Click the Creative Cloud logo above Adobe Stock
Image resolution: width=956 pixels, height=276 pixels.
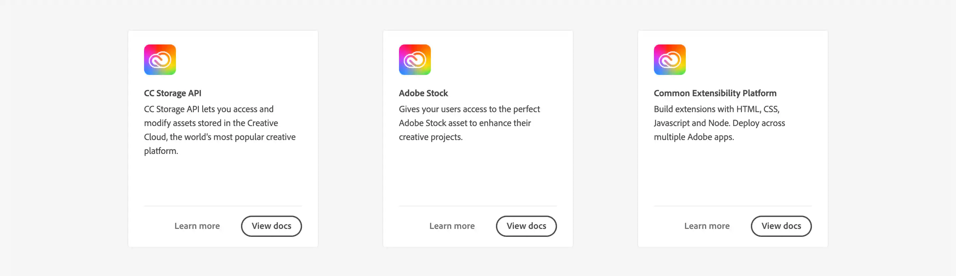tap(415, 59)
